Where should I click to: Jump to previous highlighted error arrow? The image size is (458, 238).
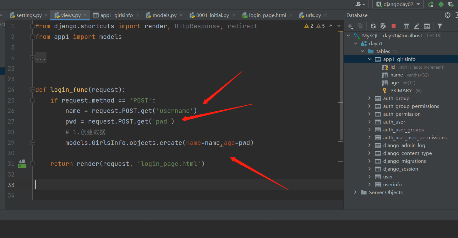331,26
